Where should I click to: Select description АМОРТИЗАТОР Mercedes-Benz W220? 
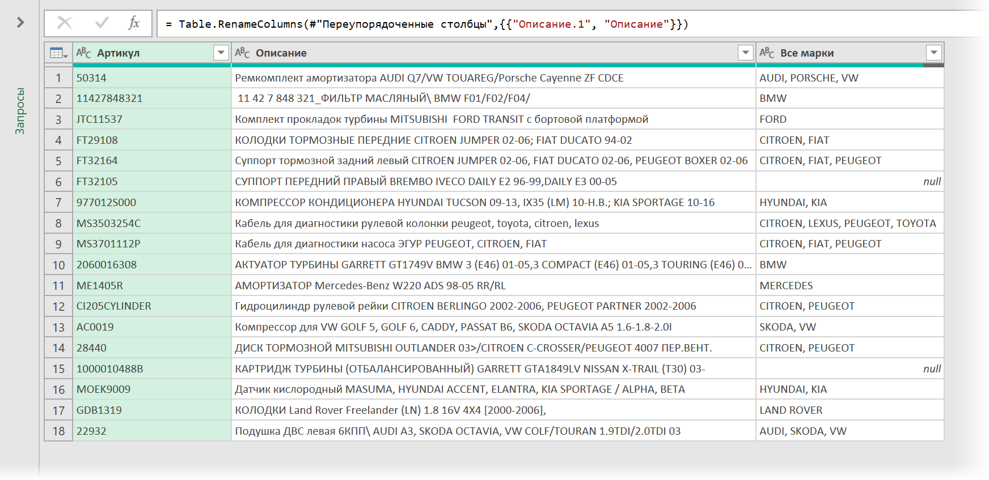click(x=493, y=286)
